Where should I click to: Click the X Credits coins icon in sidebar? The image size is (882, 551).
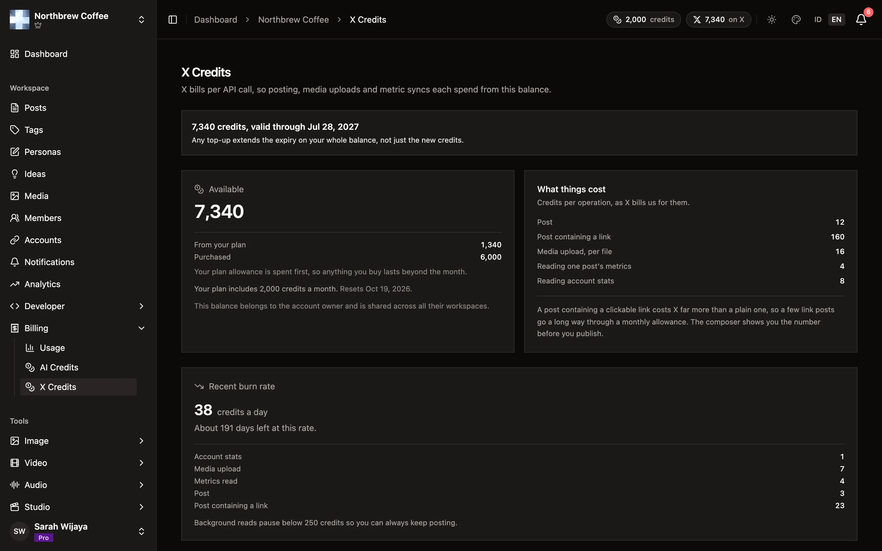coord(30,387)
